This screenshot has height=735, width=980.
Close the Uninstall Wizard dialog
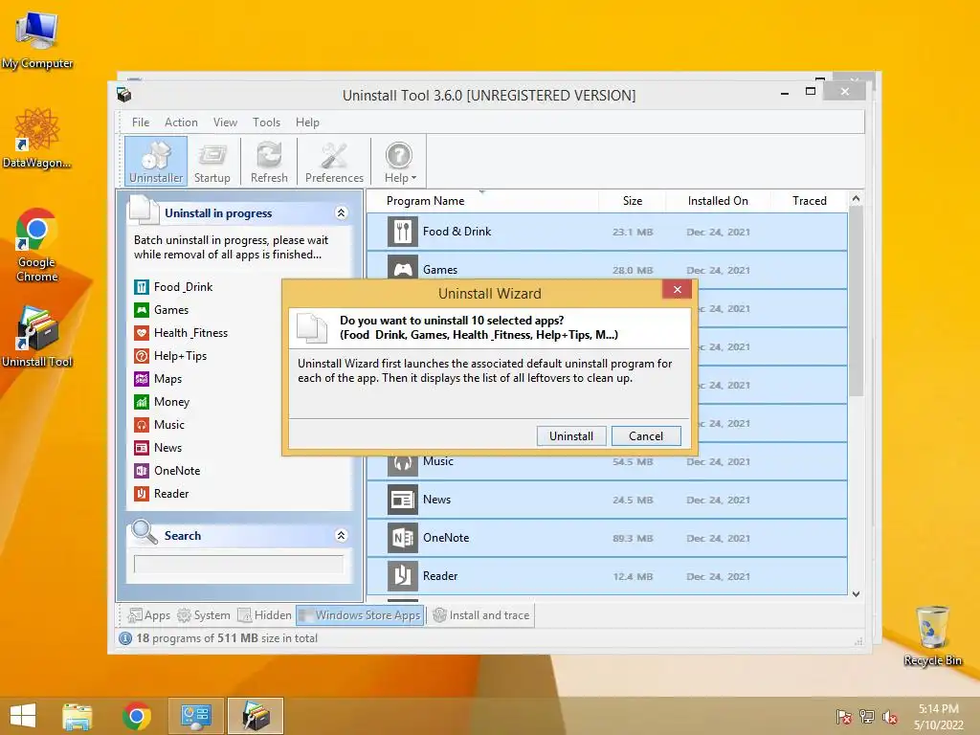677,289
